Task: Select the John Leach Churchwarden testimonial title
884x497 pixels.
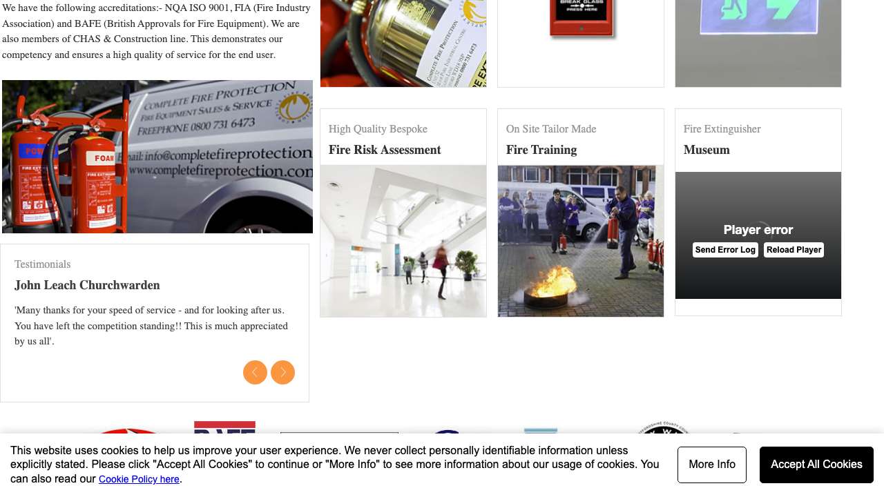Action: click(x=87, y=285)
